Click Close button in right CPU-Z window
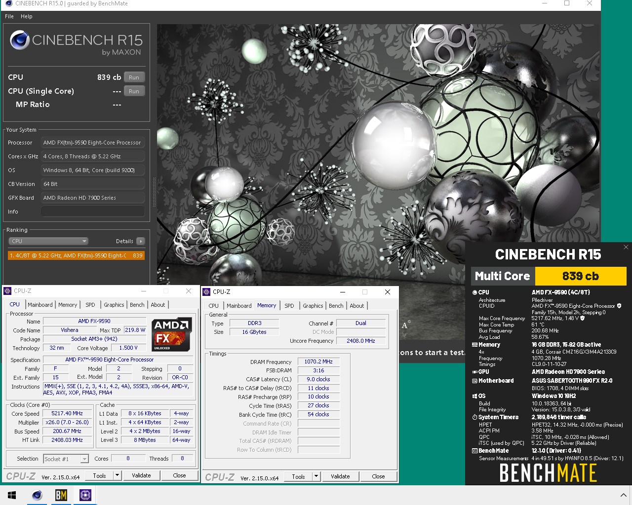 (x=378, y=476)
